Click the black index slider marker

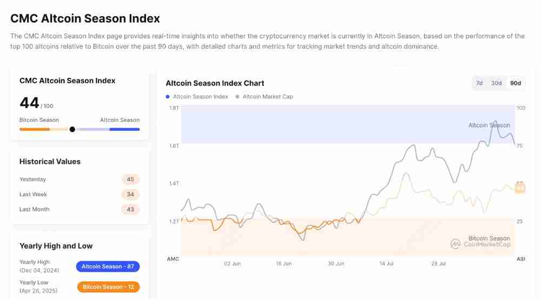pyautogui.click(x=72, y=129)
